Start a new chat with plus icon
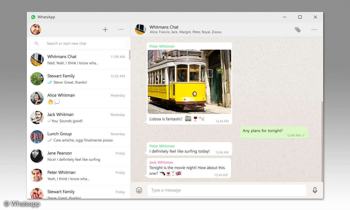This screenshot has height=210, width=350. click(105, 29)
